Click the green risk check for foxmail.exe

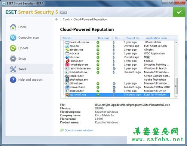98,61
